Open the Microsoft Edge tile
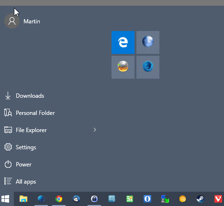The height and width of the screenshot is (206, 224). pos(123,42)
